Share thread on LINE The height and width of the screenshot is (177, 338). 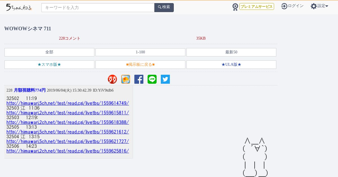click(x=152, y=79)
